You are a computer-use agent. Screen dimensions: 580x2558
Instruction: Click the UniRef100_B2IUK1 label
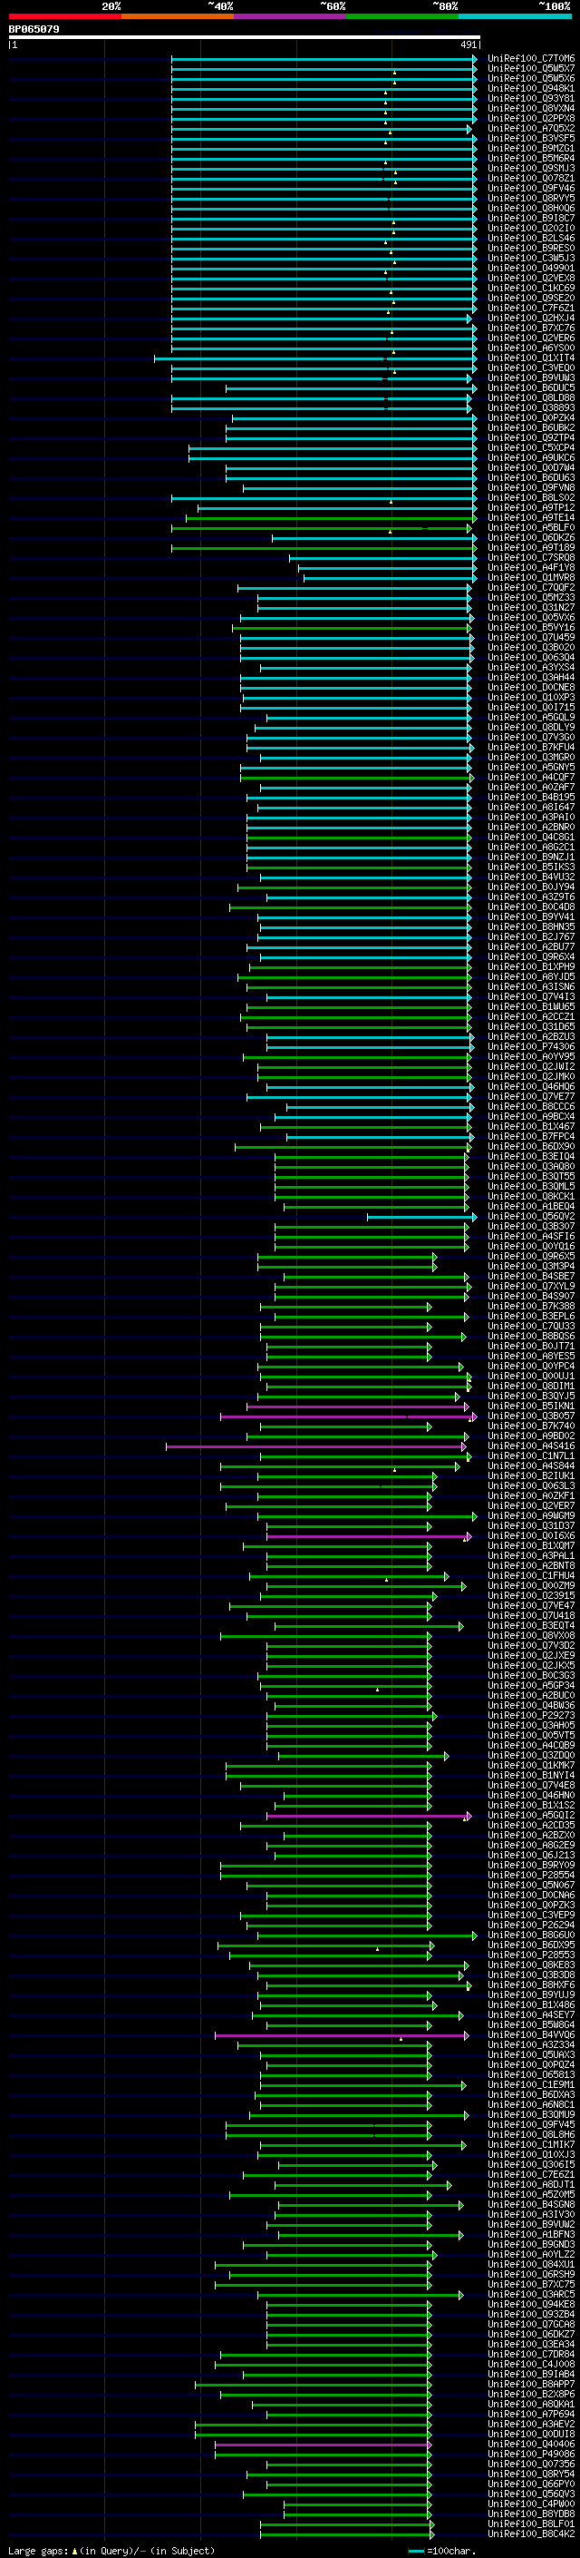pos(530,1476)
